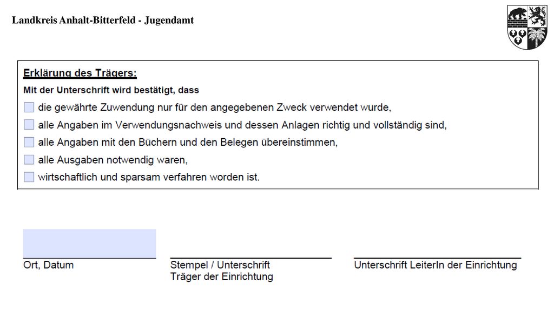Image resolution: width=554 pixels, height=311 pixels.
Task: Click the 'Landkreis Anhalt-Bitterfeld - Jugendamt' header
Action: tap(103, 21)
